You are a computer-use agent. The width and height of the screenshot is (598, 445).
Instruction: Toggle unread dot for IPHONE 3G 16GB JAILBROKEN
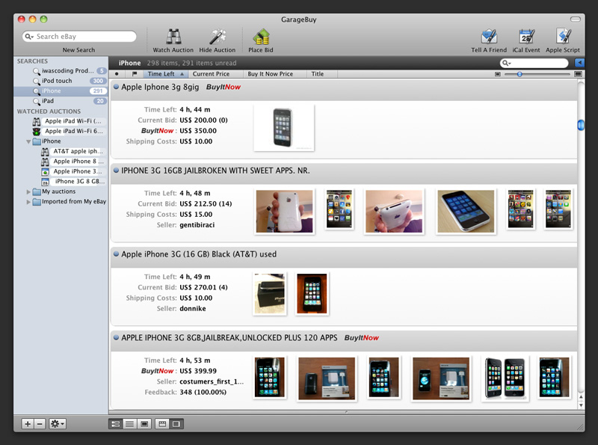[117, 171]
